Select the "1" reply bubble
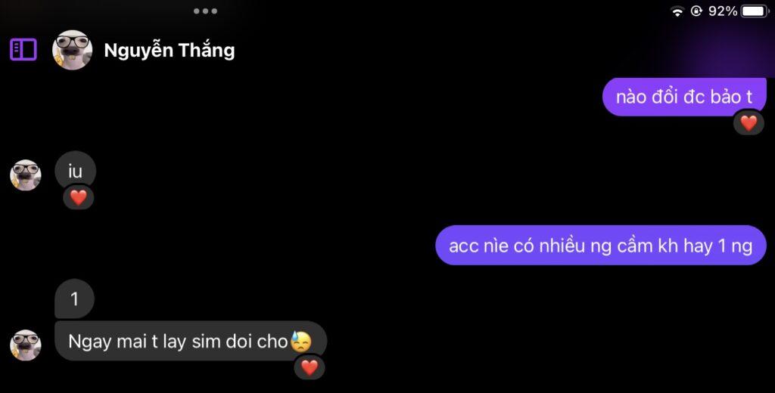The height and width of the screenshot is (393, 775). pos(74,299)
